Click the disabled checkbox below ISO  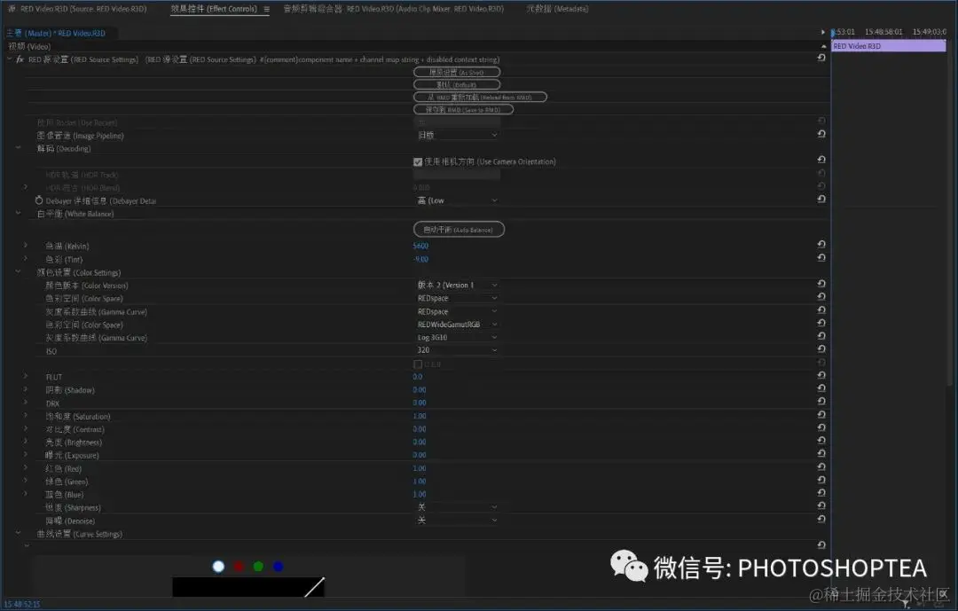[418, 364]
